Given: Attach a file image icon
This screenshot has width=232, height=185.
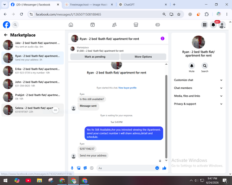Looking at the screenshot, I should click(79, 168).
